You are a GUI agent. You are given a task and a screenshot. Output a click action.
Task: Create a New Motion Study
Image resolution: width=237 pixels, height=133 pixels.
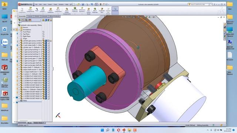click(x=89, y=11)
